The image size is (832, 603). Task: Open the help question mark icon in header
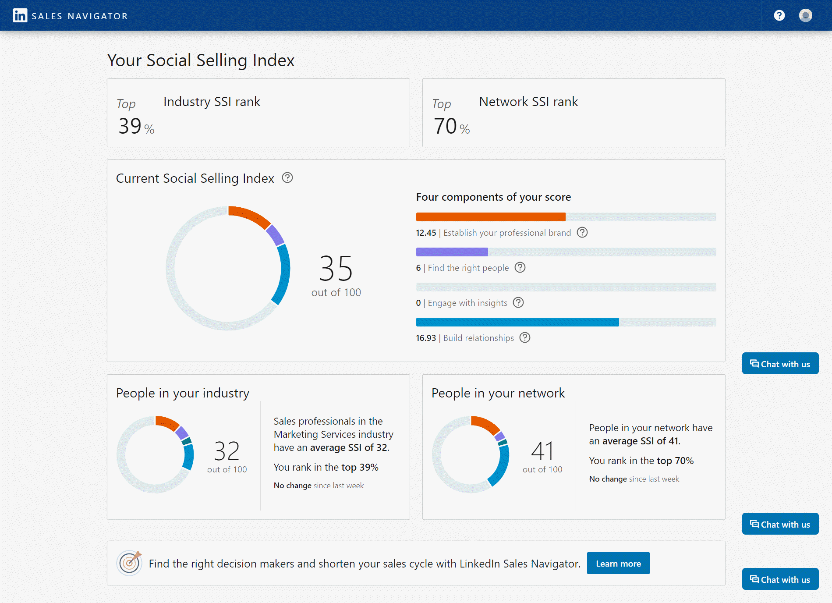(x=779, y=16)
